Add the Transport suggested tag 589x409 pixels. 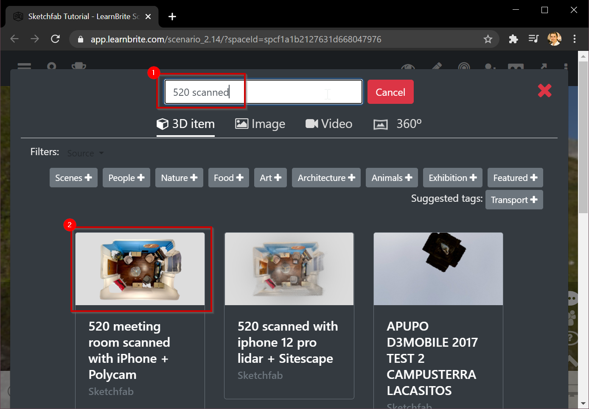pos(514,200)
